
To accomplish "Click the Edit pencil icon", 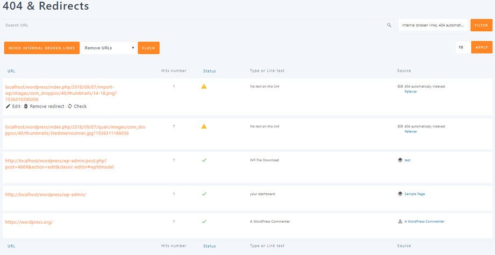I will pyautogui.click(x=8, y=107).
